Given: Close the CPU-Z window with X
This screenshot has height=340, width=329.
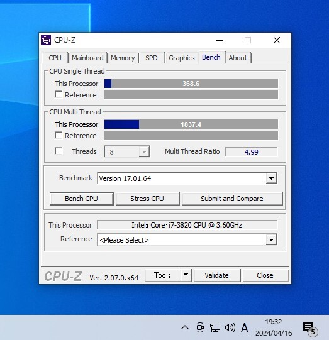Looking at the screenshot, I should tap(277, 40).
